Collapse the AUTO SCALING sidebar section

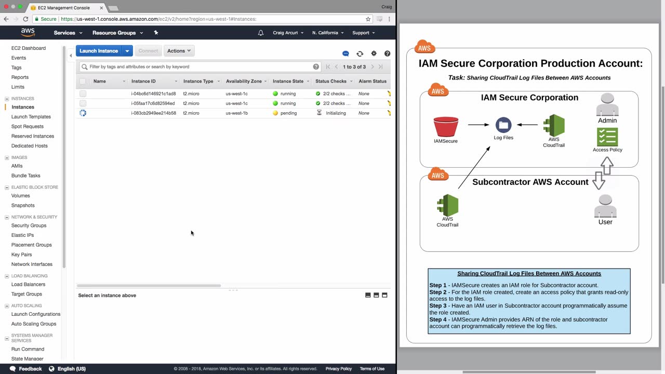[x=7, y=306]
